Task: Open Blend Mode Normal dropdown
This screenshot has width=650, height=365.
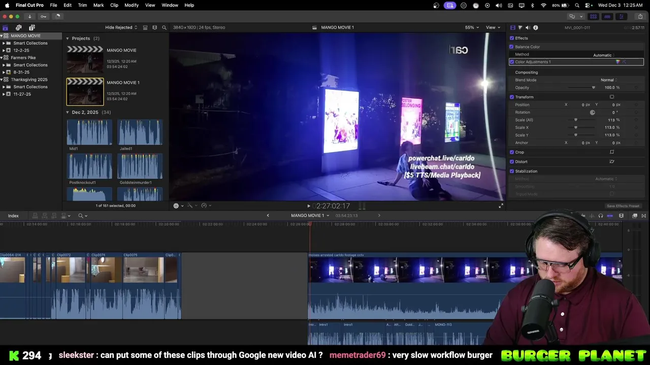Action: [609, 80]
